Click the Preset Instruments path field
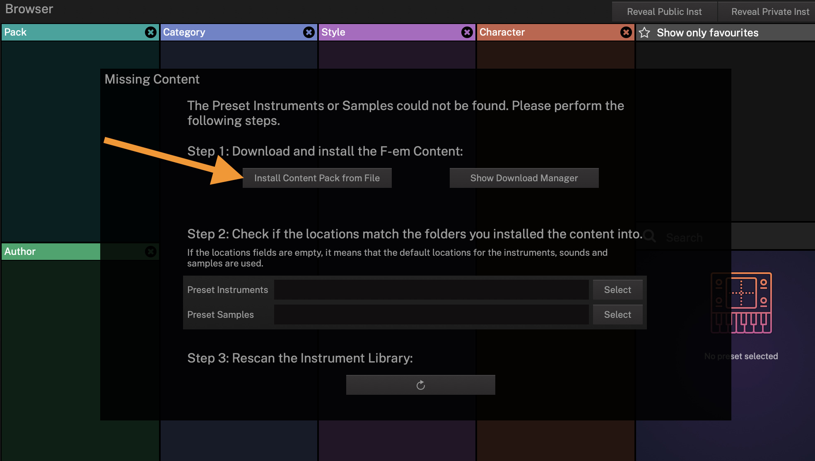The width and height of the screenshot is (815, 461). coord(431,290)
